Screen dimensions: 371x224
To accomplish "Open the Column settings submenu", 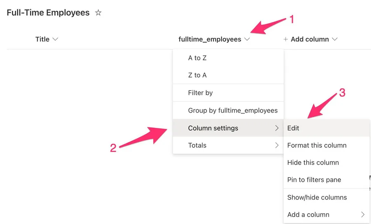I will (213, 128).
